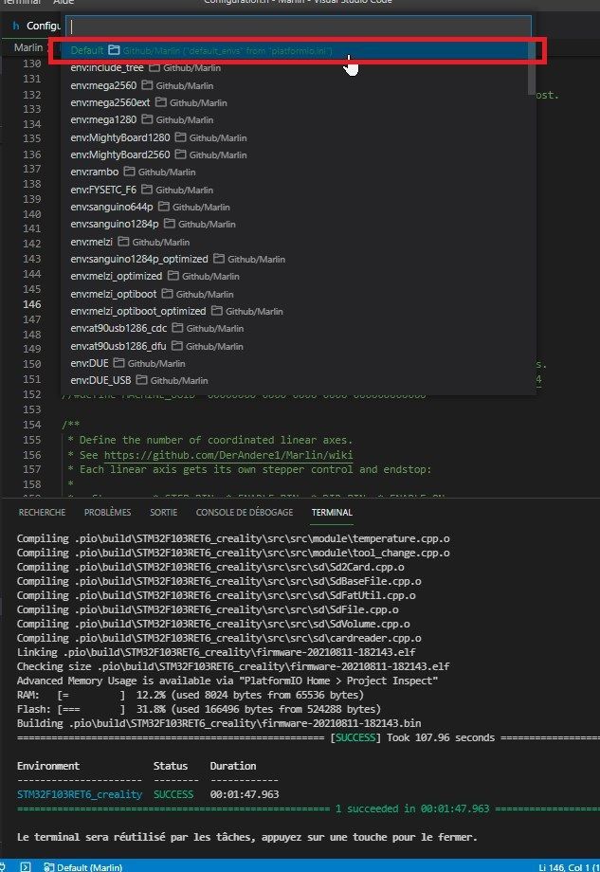Screen dimensions: 600x872
Task: Select env:sanguino644p in the picker
Action: pyautogui.click(x=298, y=207)
